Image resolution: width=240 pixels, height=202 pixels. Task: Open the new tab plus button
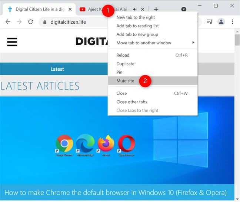point(156,9)
